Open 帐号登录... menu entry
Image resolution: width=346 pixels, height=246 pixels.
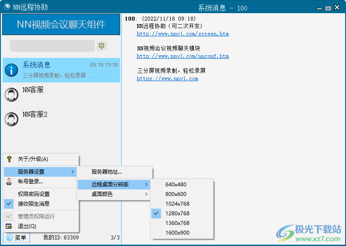pos(41,182)
